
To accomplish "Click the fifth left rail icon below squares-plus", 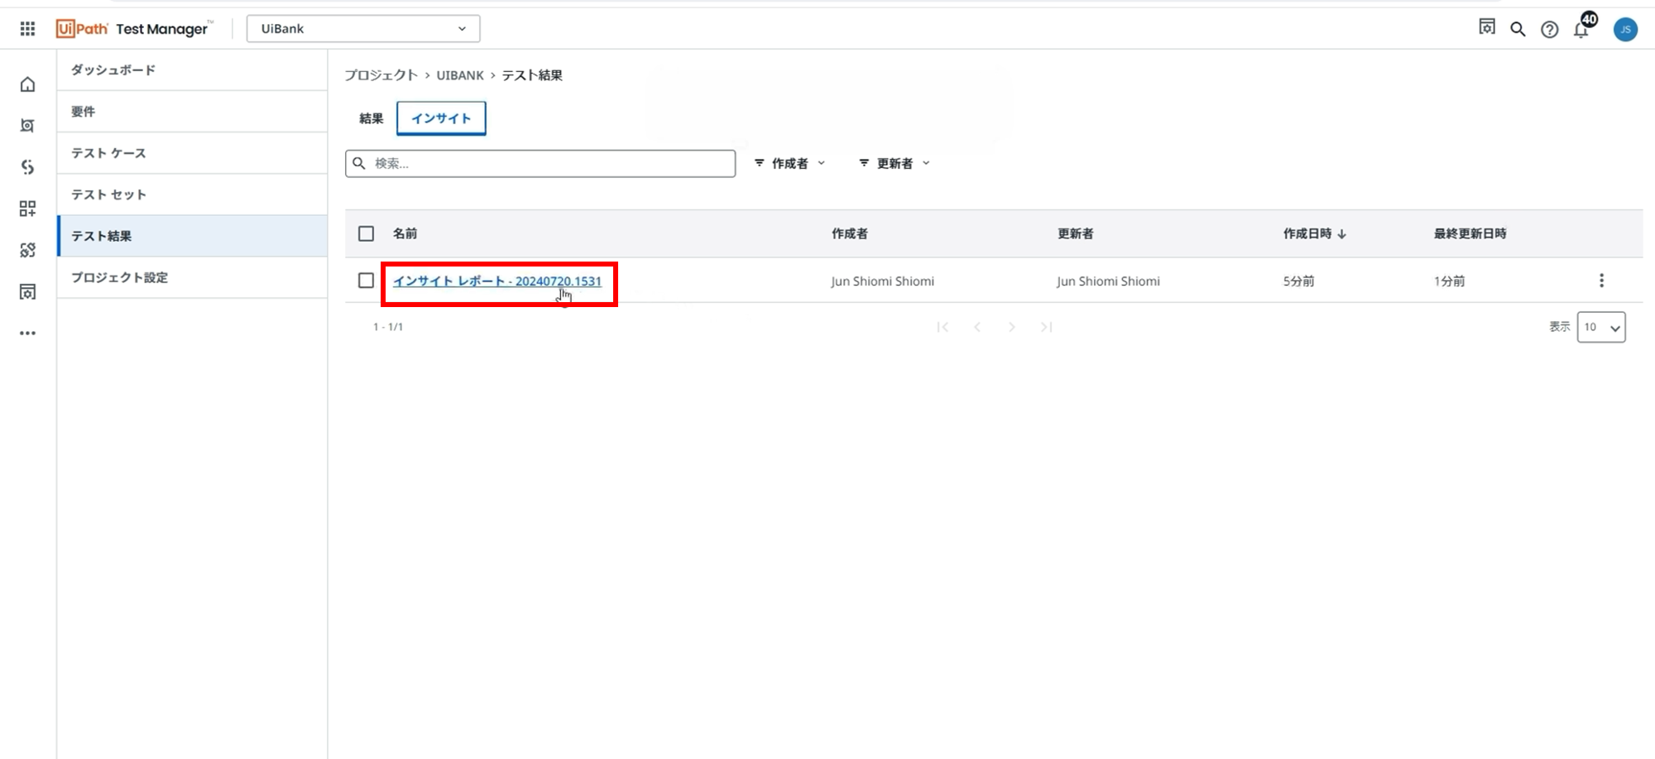I will [x=27, y=250].
